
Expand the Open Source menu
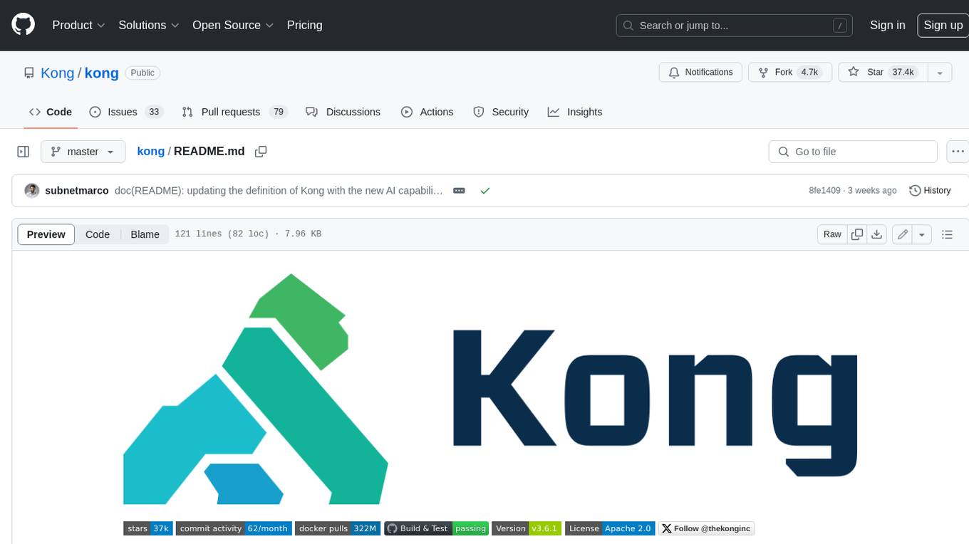tap(233, 25)
